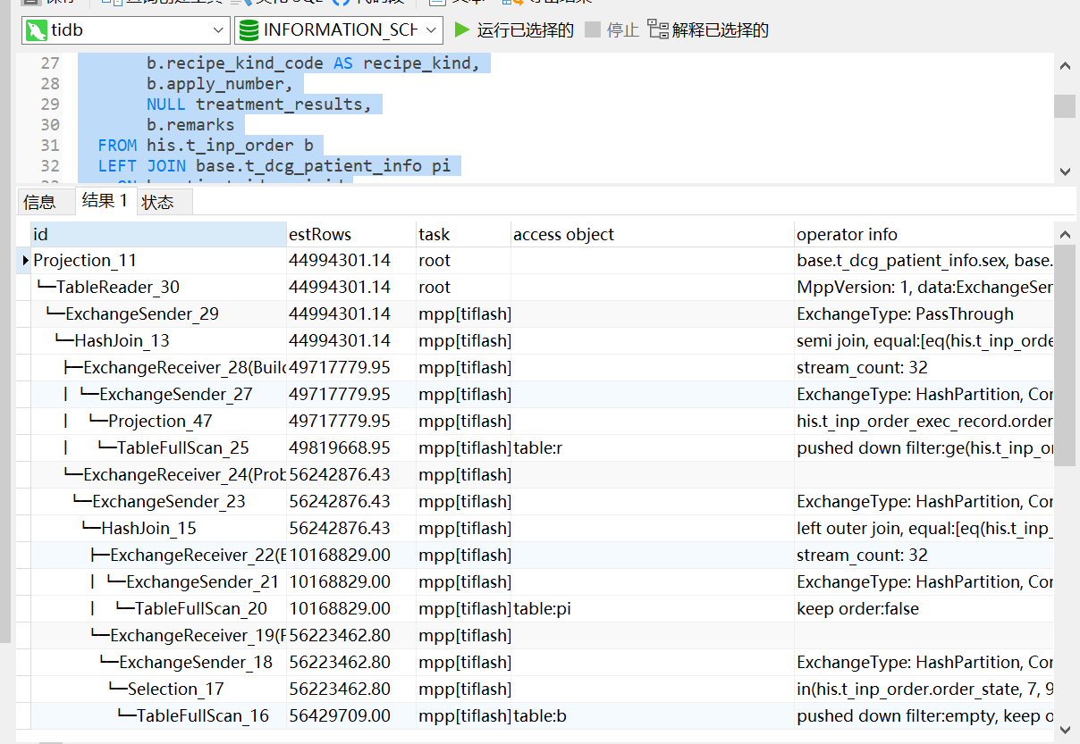Image resolution: width=1080 pixels, height=744 pixels.
Task: Open the Query Creation Tool icon
Action: click(105, 4)
